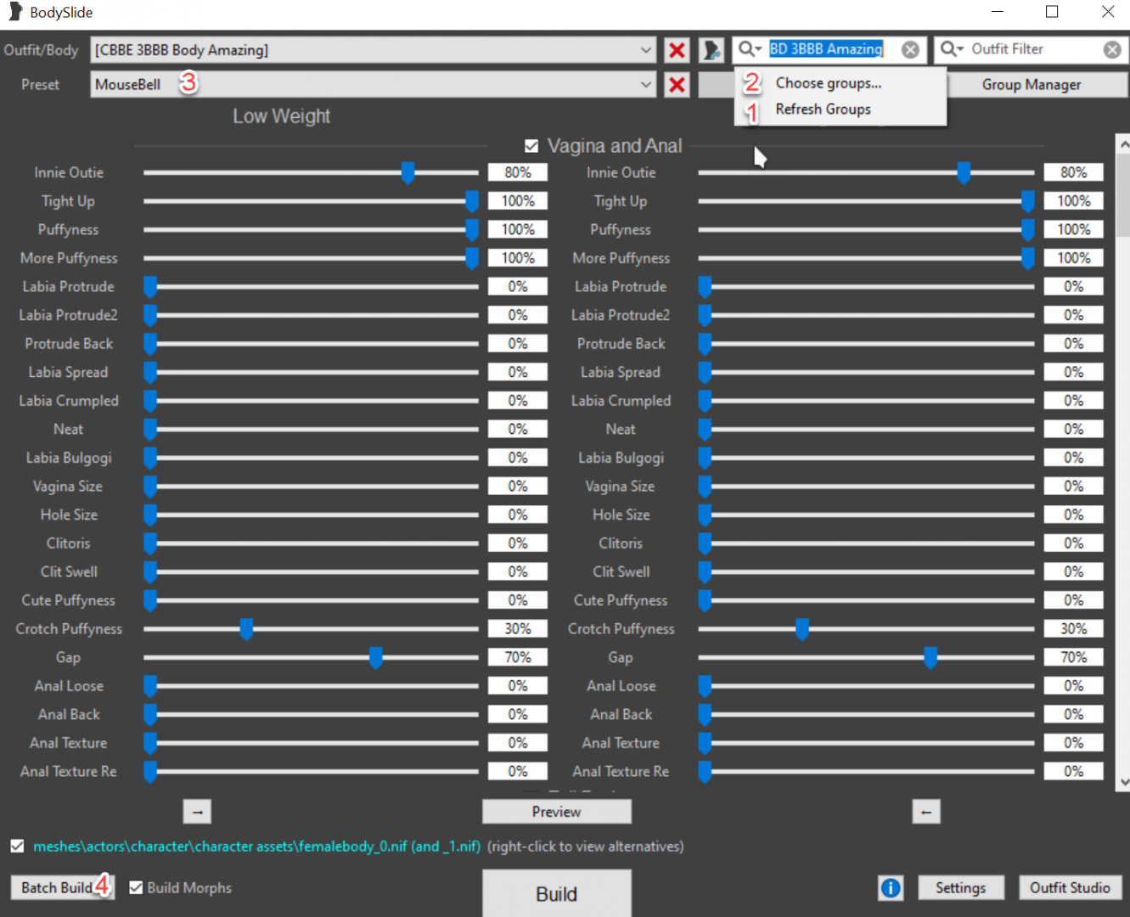Select Refresh Groups menu item

click(x=823, y=110)
